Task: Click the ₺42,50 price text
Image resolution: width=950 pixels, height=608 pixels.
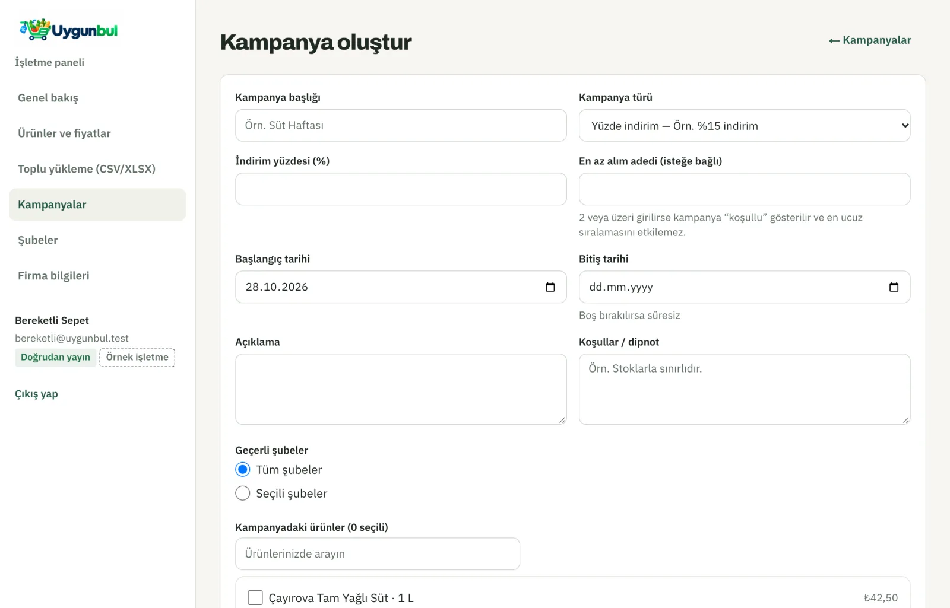Action: pyautogui.click(x=881, y=598)
